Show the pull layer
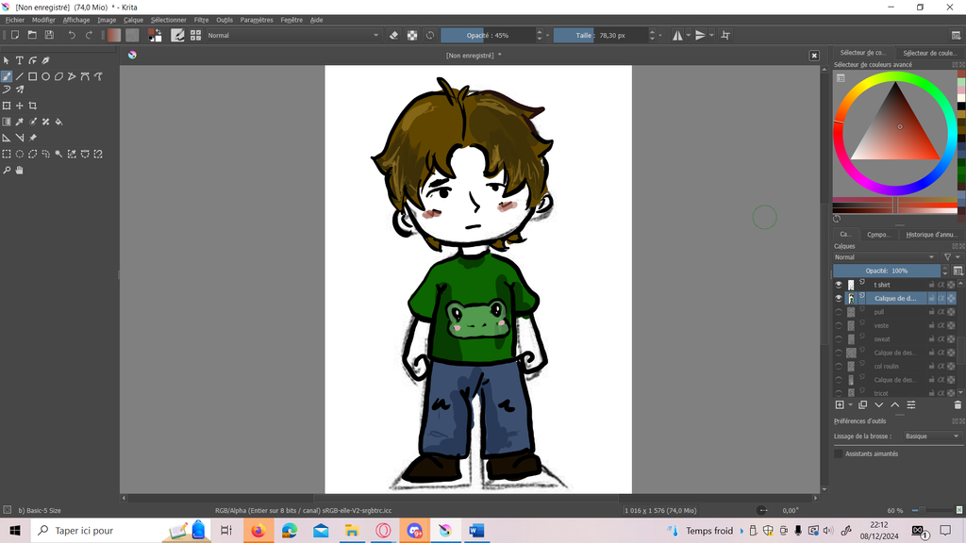Image resolution: width=966 pixels, height=543 pixels. [x=839, y=312]
